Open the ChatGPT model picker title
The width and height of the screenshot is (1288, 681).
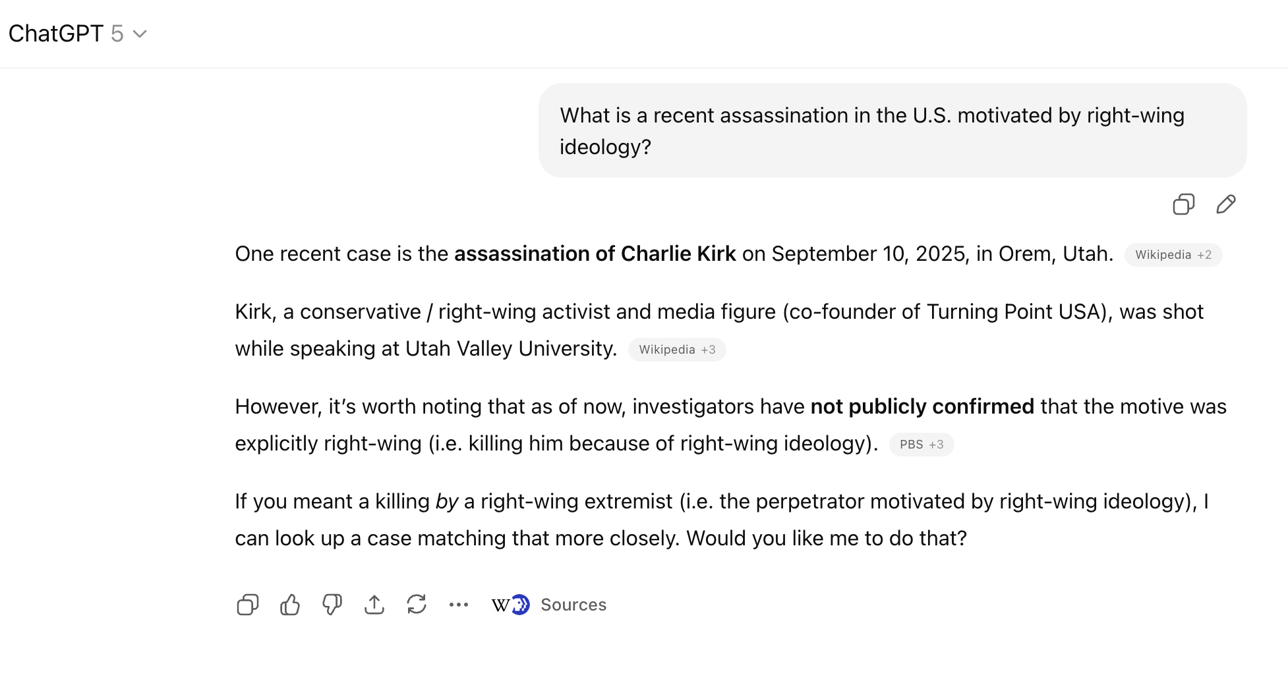tap(56, 34)
